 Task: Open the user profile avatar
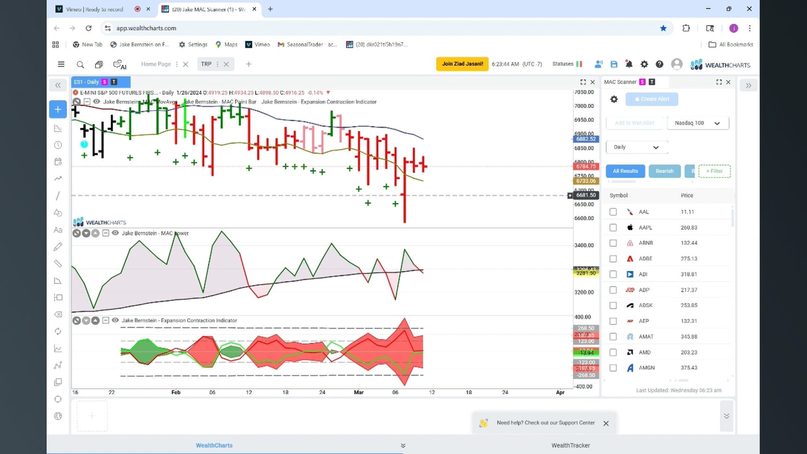pyautogui.click(x=677, y=64)
